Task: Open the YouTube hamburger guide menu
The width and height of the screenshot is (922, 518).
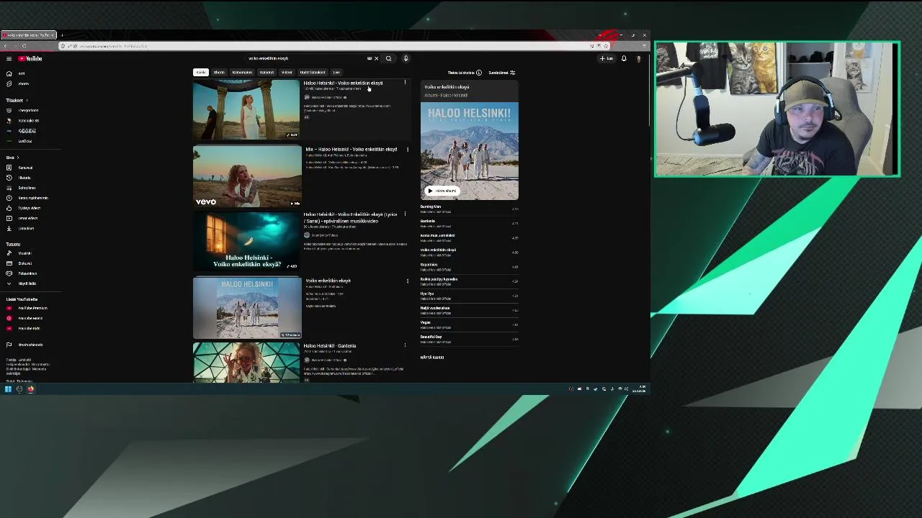Action: coord(9,58)
